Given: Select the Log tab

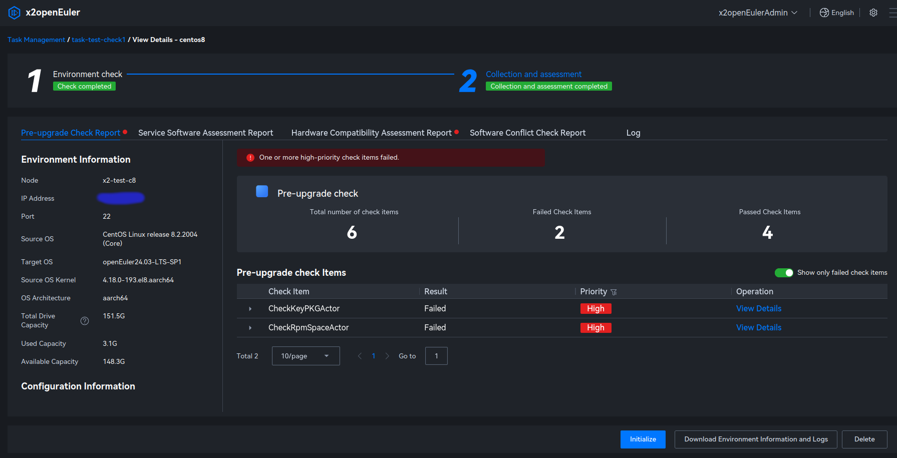Looking at the screenshot, I should 633,133.
